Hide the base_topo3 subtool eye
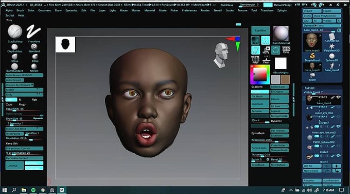Viewport: 350px width, 194px height. [338, 98]
